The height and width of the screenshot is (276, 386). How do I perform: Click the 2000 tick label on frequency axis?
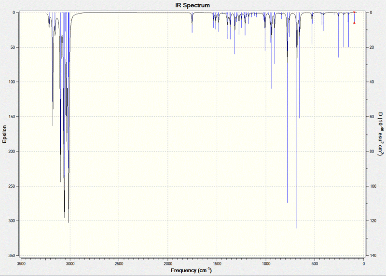tap(168, 263)
